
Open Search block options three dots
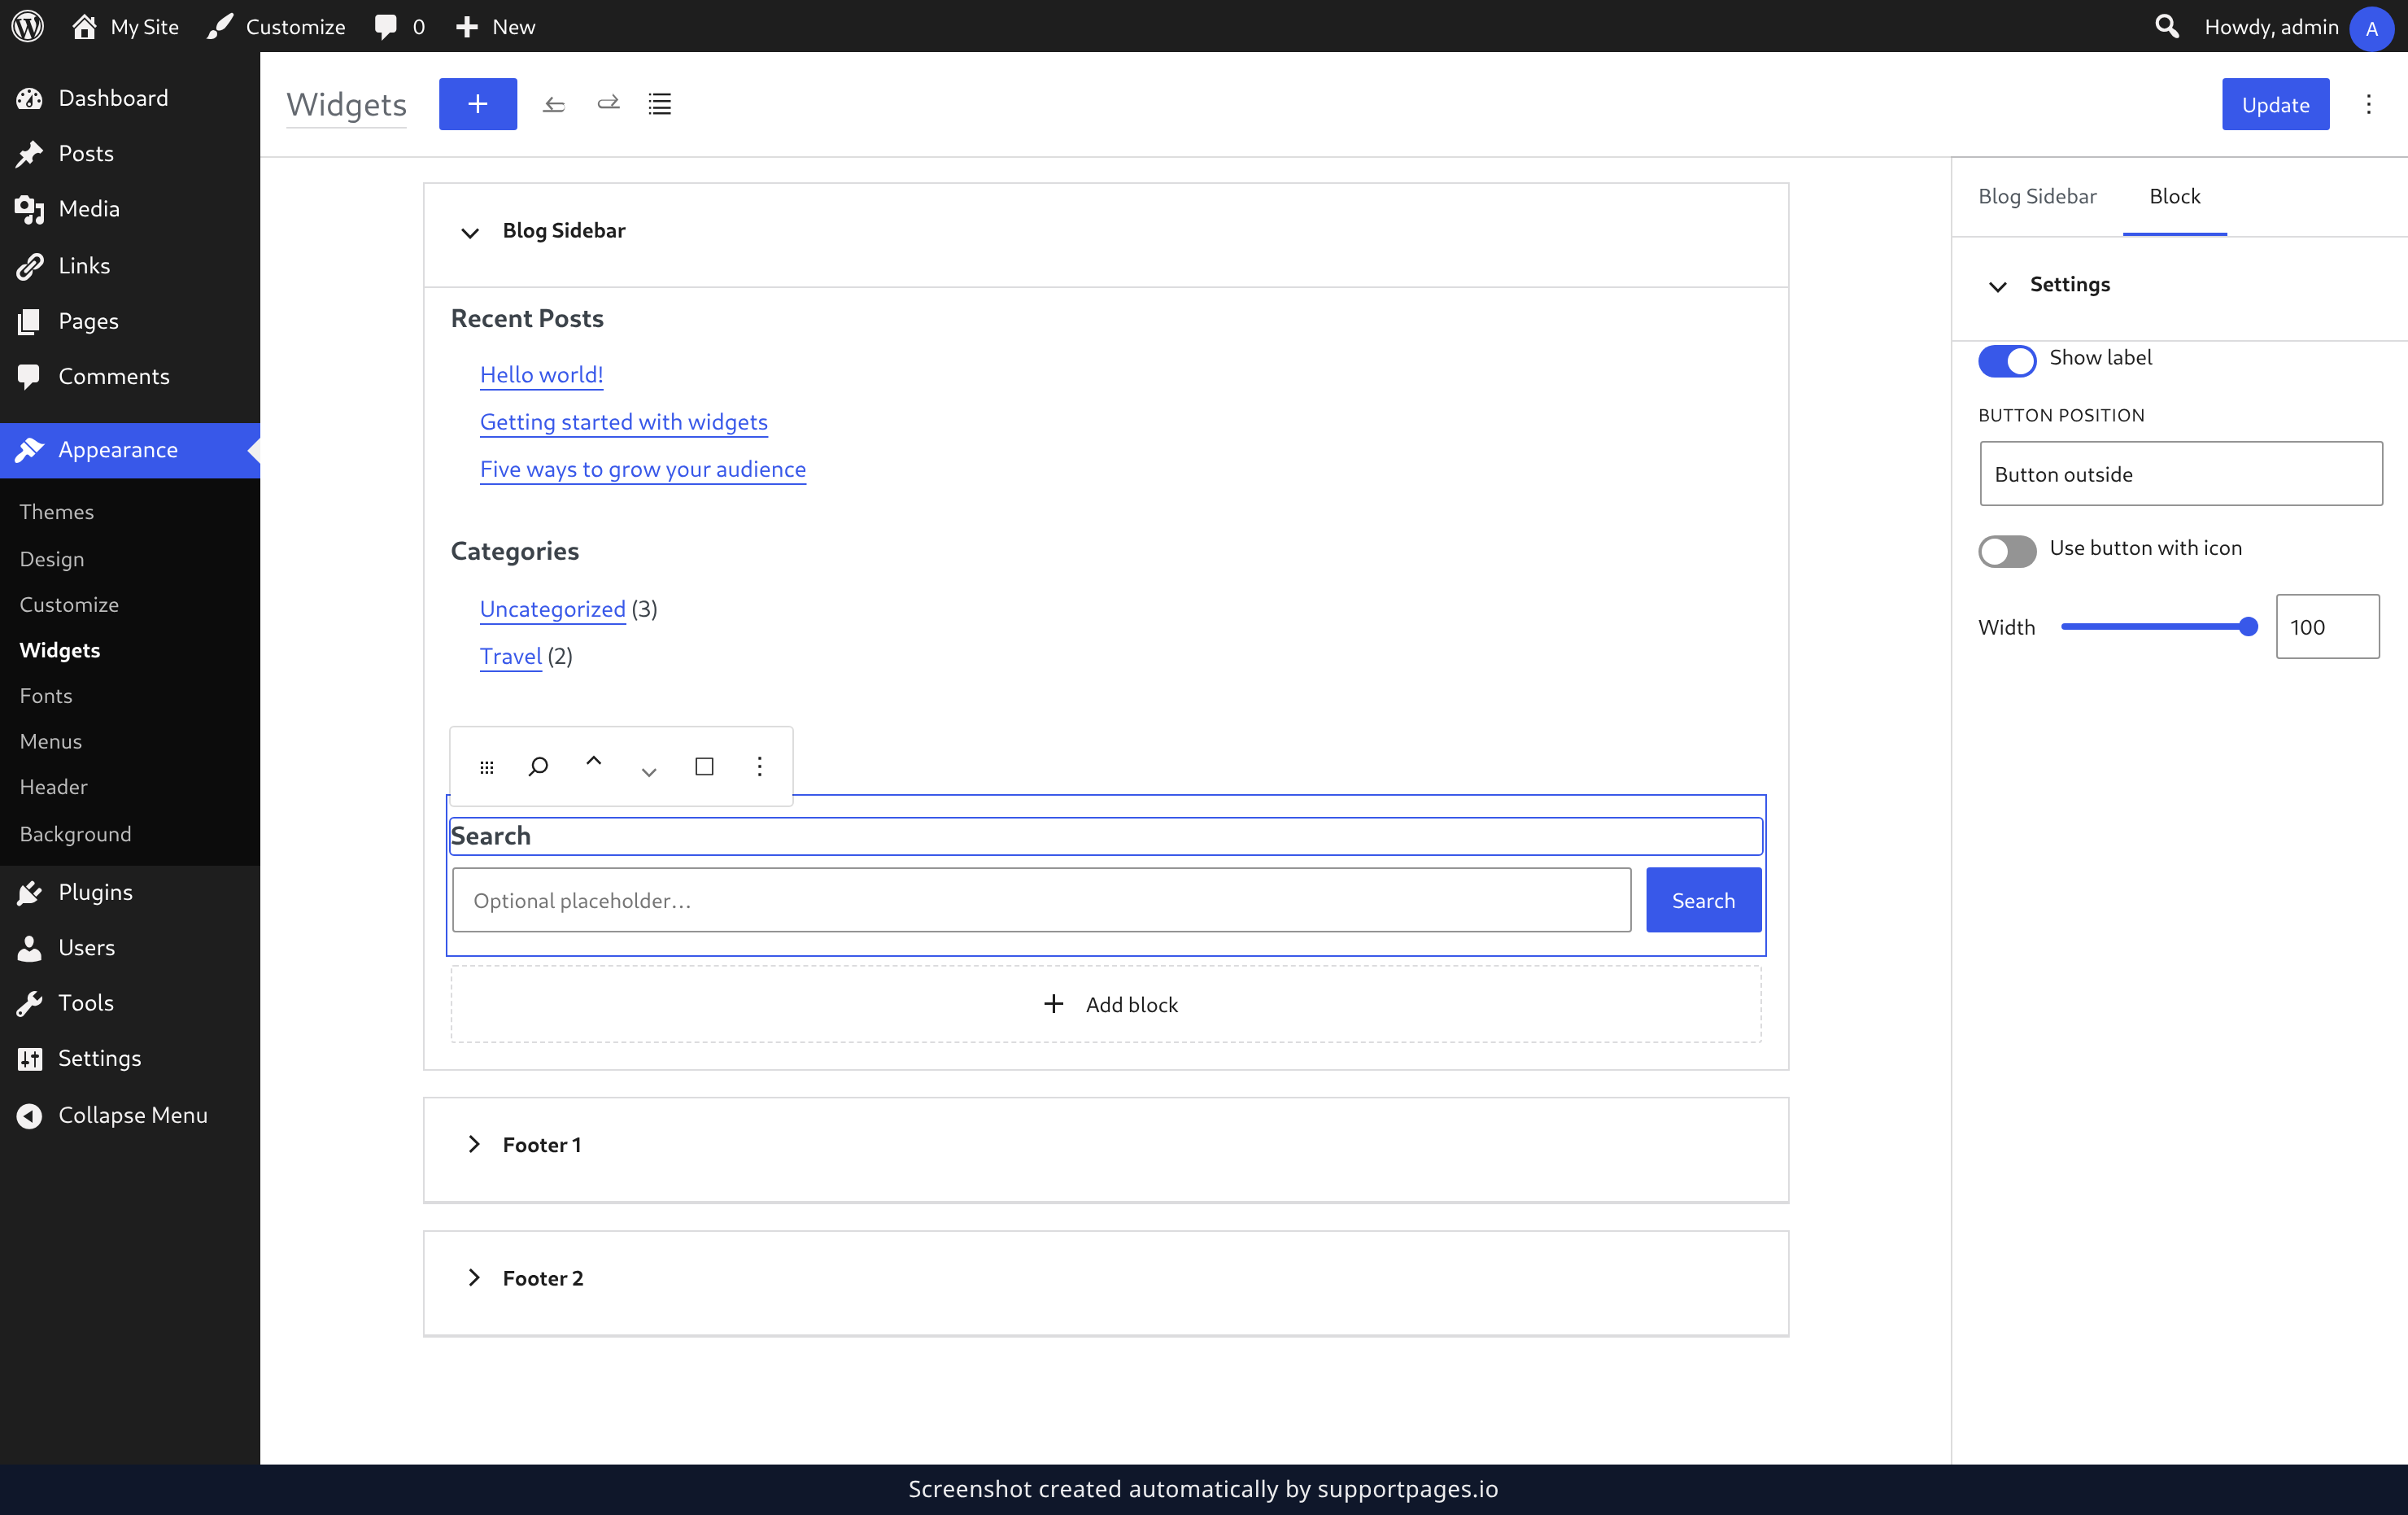(760, 767)
